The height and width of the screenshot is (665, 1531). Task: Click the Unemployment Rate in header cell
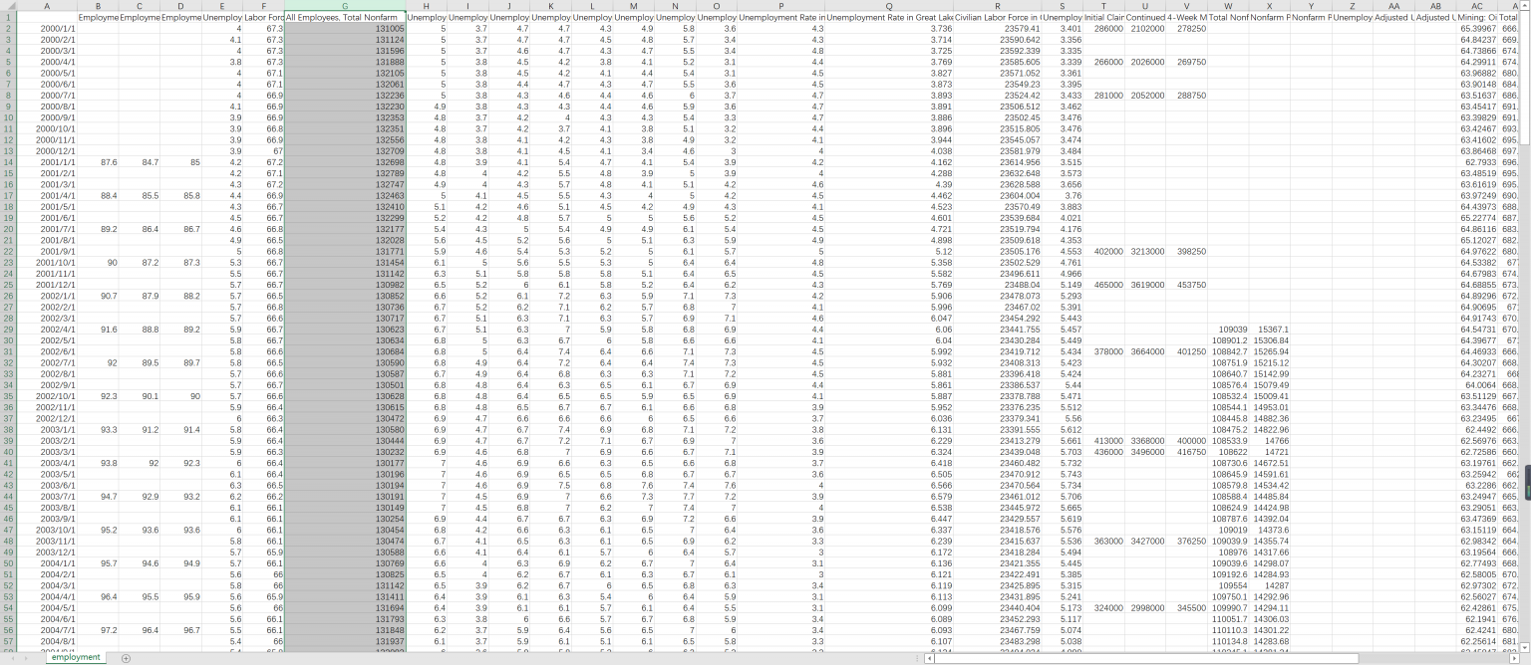780,18
